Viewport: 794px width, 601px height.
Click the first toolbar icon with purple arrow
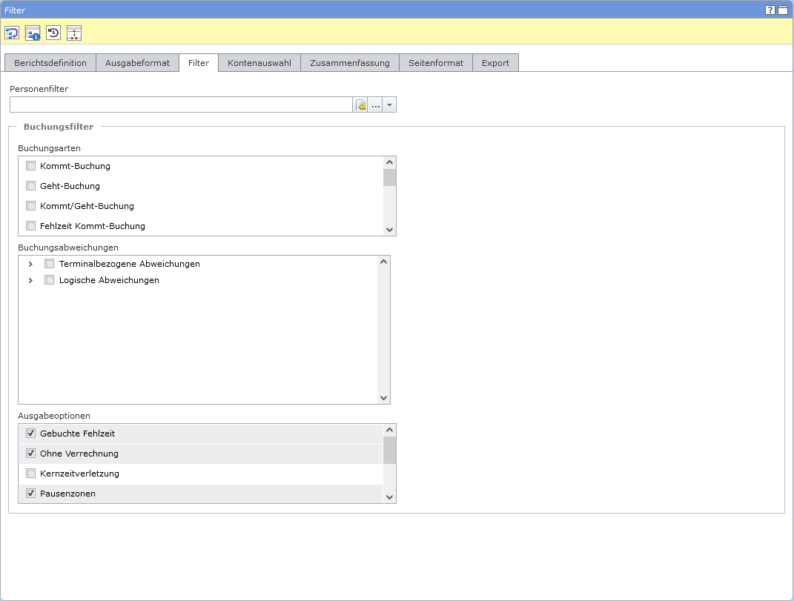point(12,33)
